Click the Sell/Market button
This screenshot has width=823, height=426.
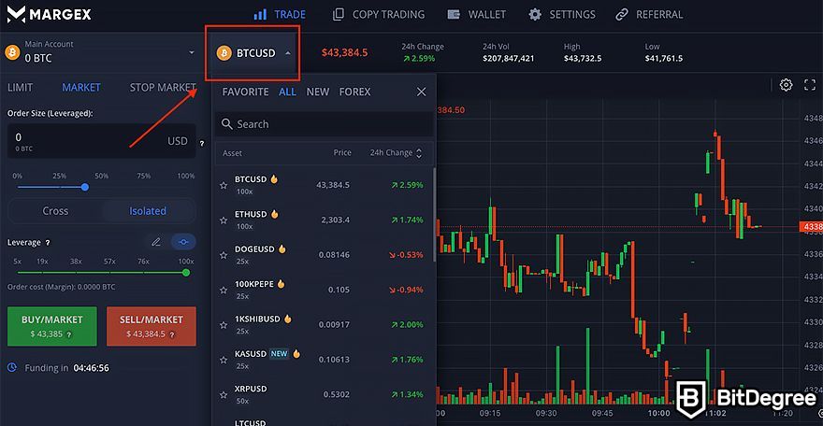[152, 326]
